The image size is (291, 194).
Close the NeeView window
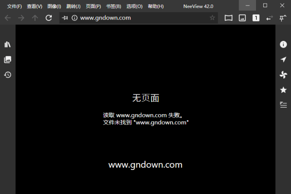282,5
